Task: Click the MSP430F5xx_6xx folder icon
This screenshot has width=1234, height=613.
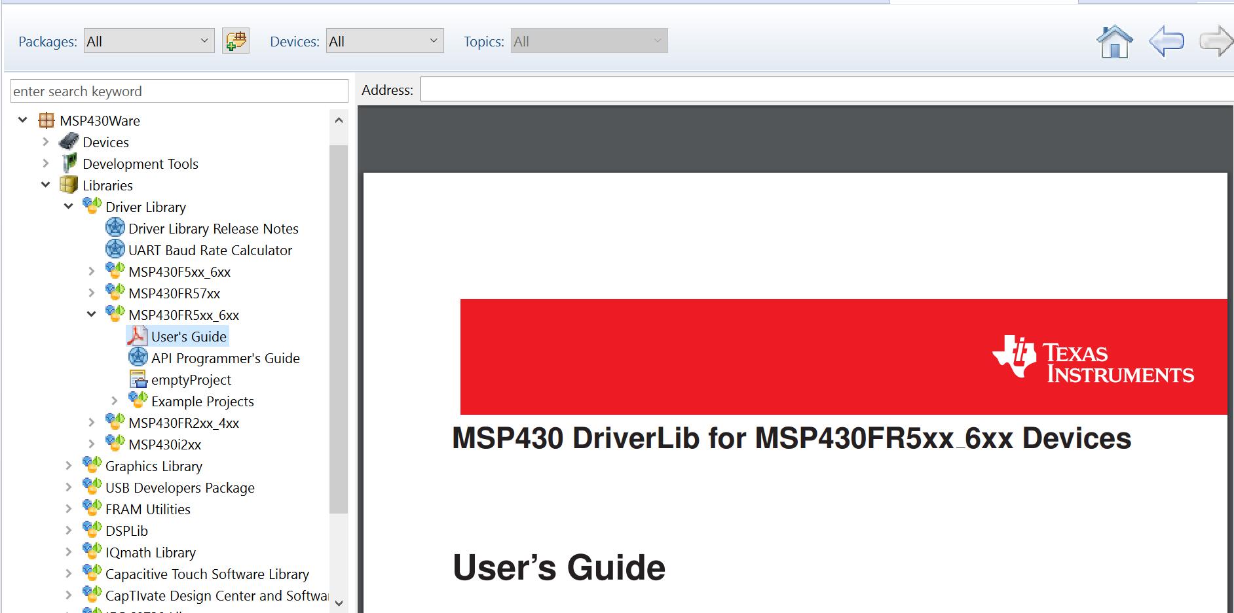Action: pos(115,271)
